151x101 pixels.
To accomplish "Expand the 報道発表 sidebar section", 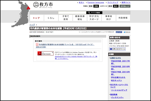I will 116,93.
